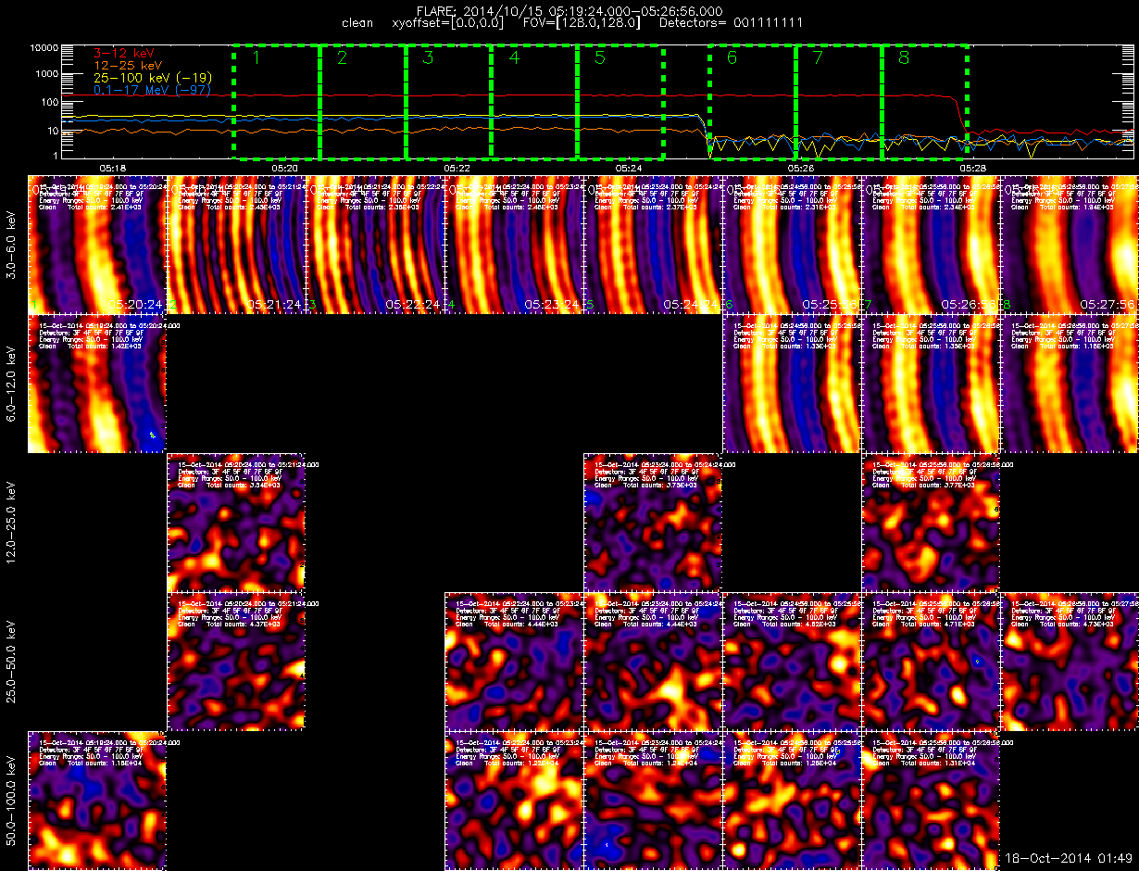Open the 6-12 keV image below the 05:25:56 panel

pyautogui.click(x=792, y=384)
